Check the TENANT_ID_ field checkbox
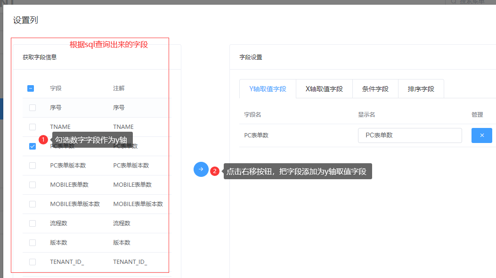 tap(33, 262)
